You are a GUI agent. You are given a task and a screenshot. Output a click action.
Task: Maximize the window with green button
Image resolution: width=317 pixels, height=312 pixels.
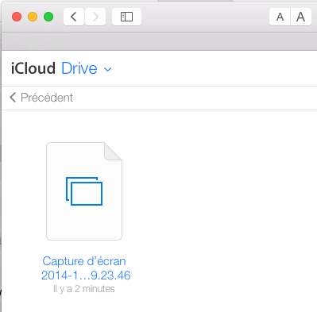coord(48,17)
